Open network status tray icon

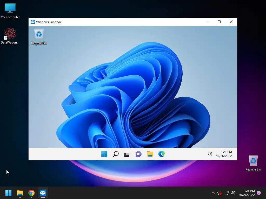pos(227,193)
